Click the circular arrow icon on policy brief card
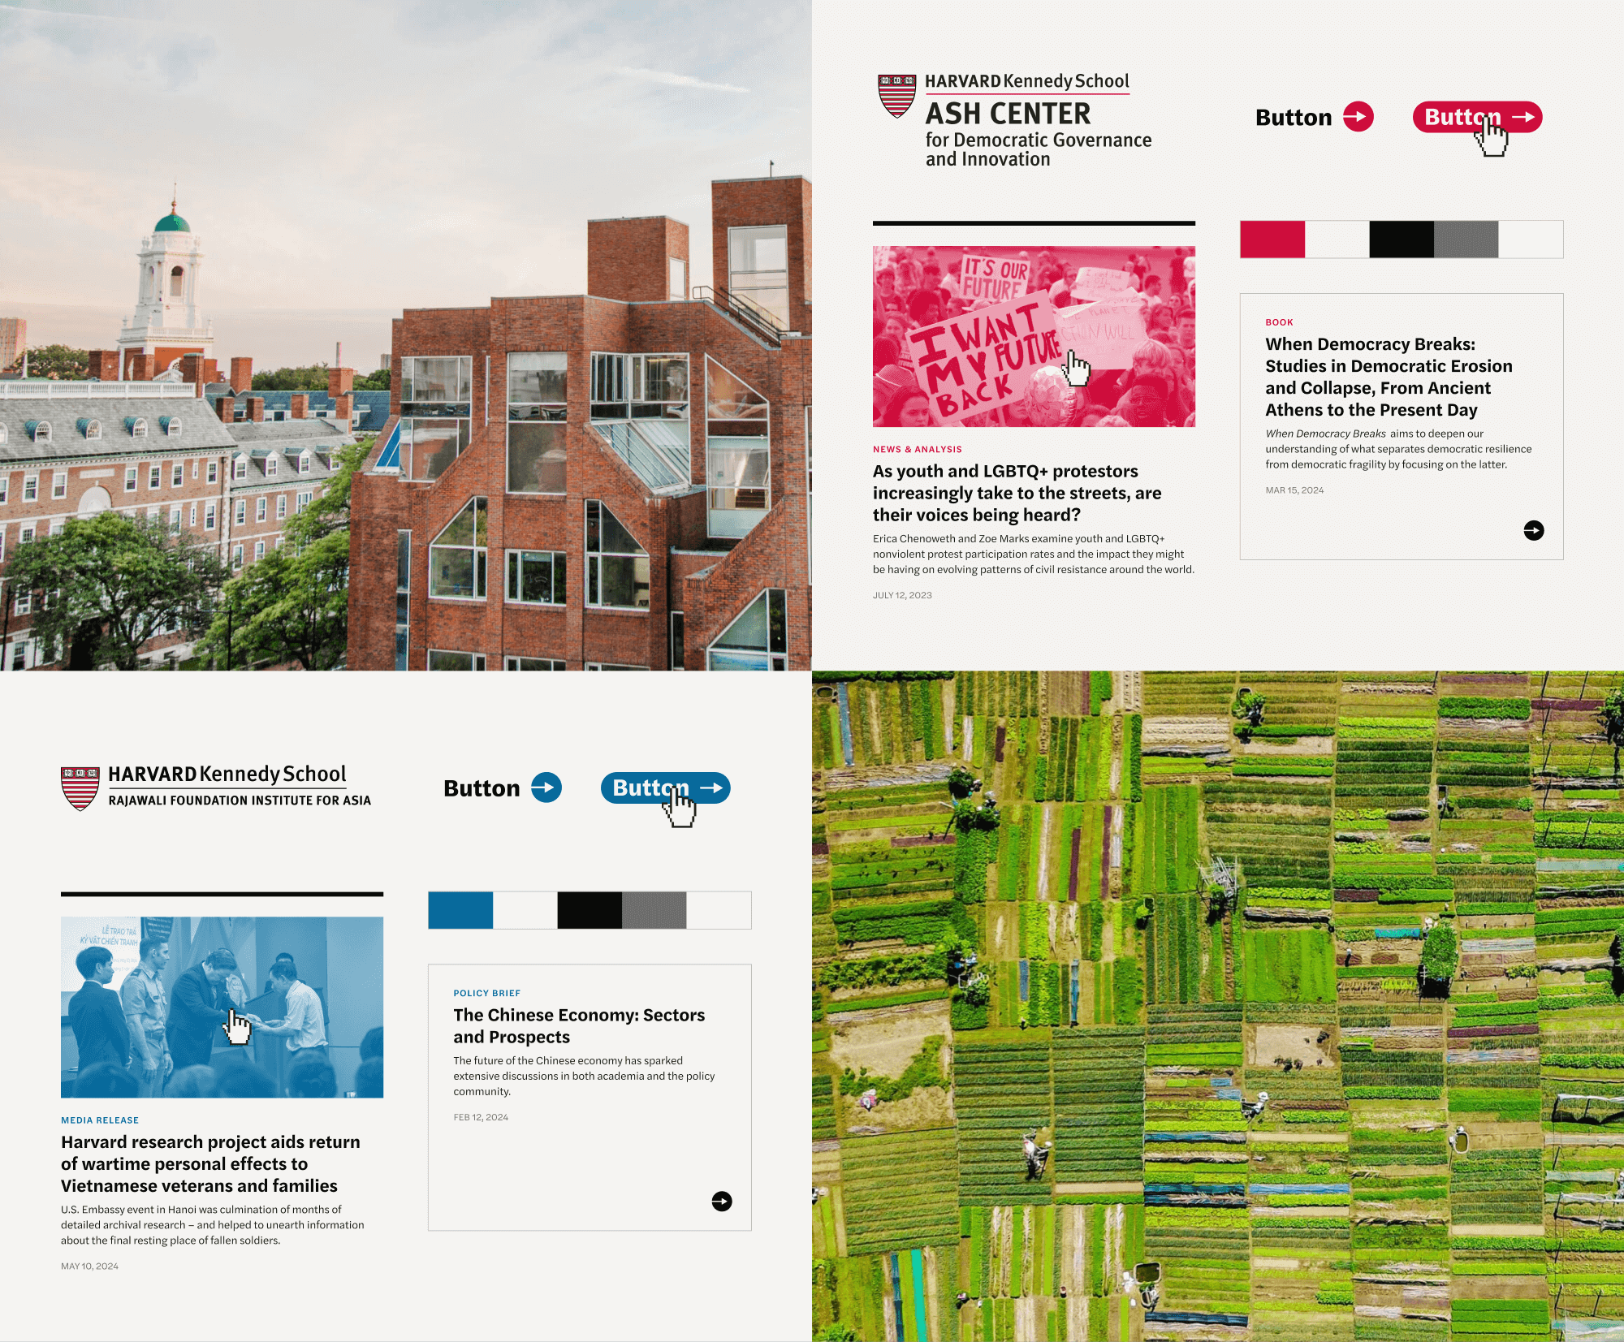The height and width of the screenshot is (1342, 1624). [x=722, y=1202]
